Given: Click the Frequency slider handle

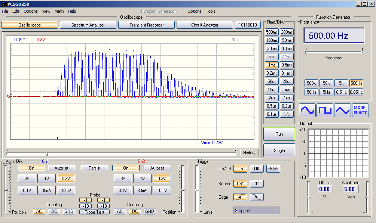Looking at the screenshot, I should point(362,52).
